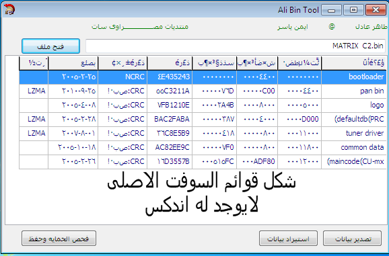389x256 pixels.
Task: Select the pan bin row
Action: pyautogui.click(x=203, y=91)
